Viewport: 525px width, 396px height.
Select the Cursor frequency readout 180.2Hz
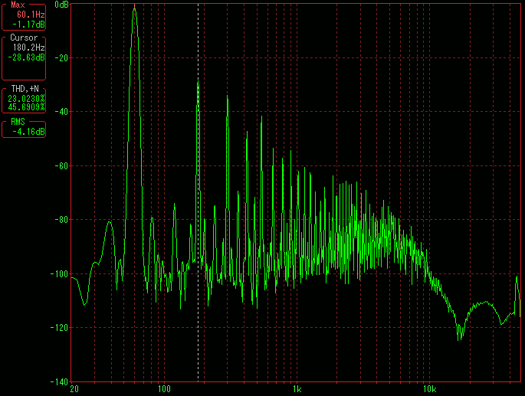29,47
